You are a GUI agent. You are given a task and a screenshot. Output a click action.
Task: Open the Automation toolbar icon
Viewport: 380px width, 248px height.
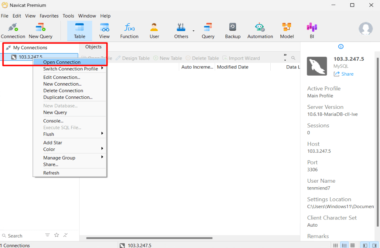[260, 31]
